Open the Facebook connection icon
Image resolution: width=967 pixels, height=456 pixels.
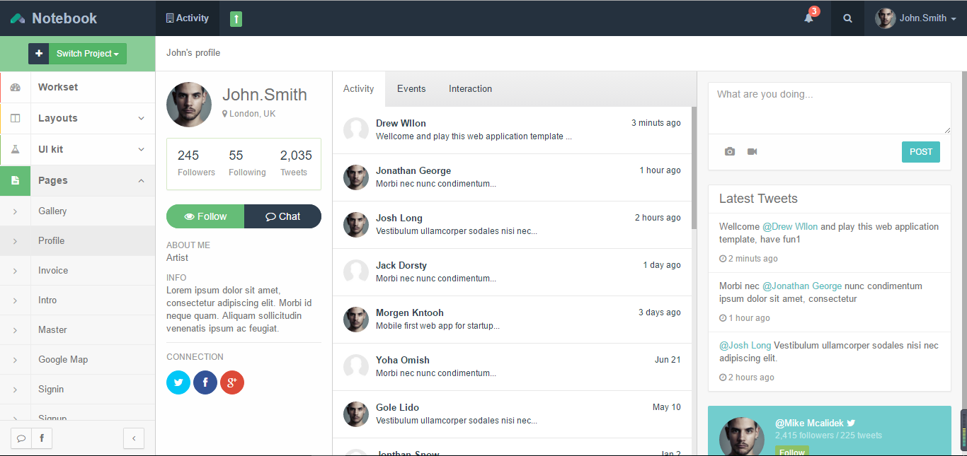pyautogui.click(x=205, y=382)
